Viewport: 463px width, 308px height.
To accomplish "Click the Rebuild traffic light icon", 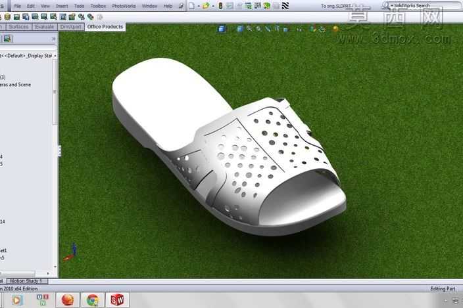I will 220,6.
